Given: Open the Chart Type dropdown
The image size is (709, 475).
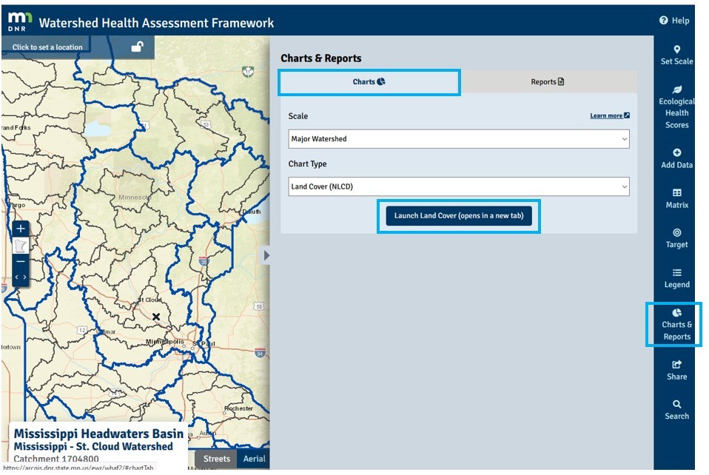Looking at the screenshot, I should (x=459, y=186).
